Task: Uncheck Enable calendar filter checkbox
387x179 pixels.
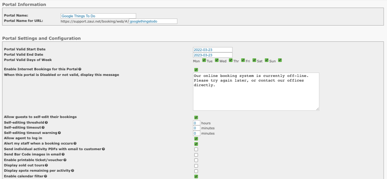Action: 196,177
